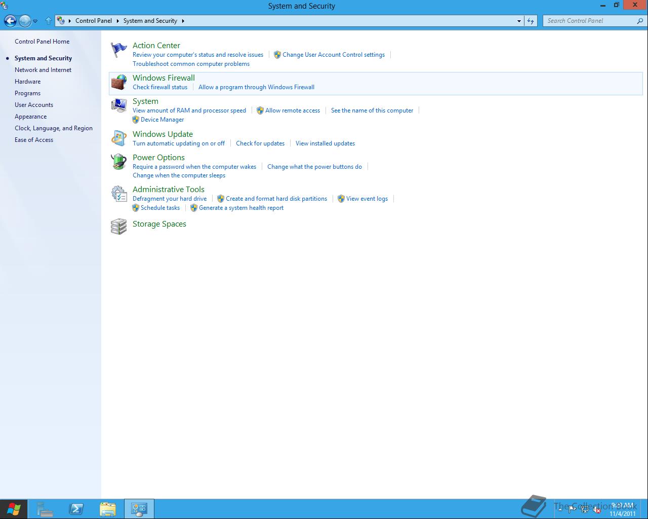
Task: Click Change what the power buttons do
Action: (314, 167)
